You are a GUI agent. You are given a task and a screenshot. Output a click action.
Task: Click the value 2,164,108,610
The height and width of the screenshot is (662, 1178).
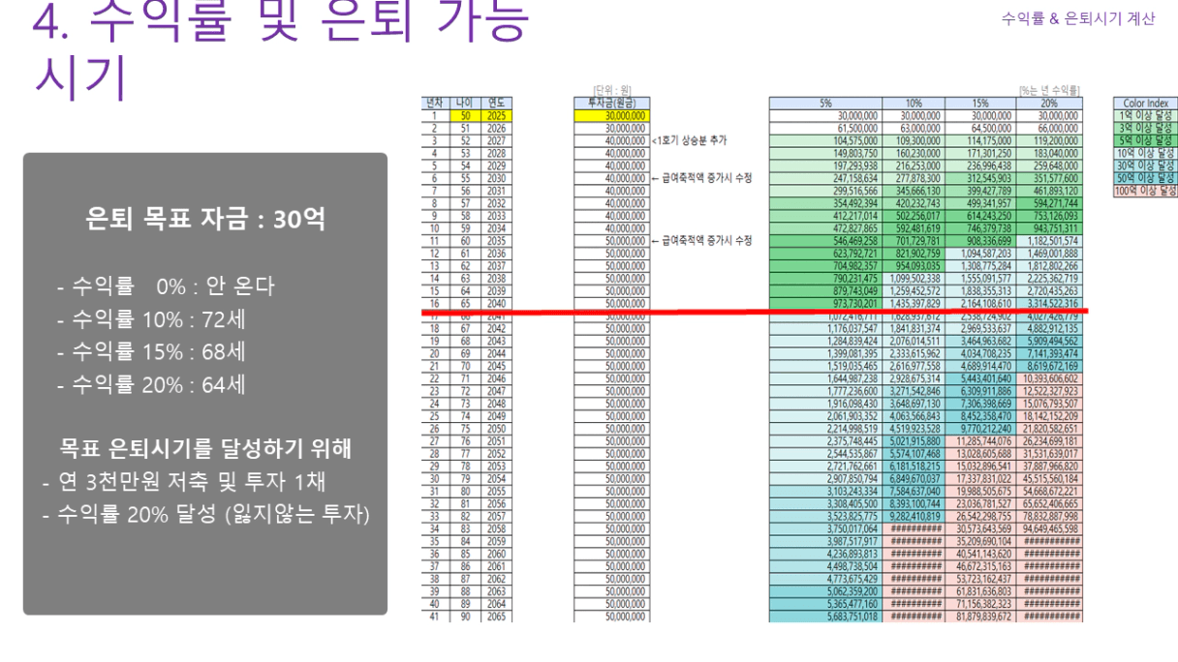pyautogui.click(x=984, y=303)
